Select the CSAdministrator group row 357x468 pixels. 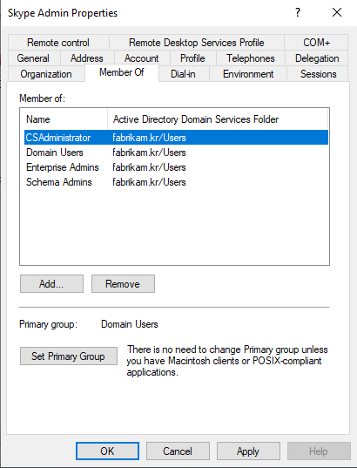(x=176, y=138)
